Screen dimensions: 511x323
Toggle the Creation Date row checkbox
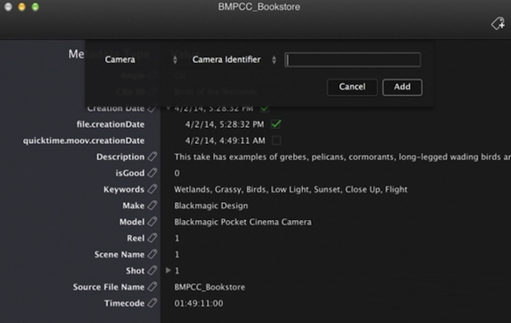265,108
